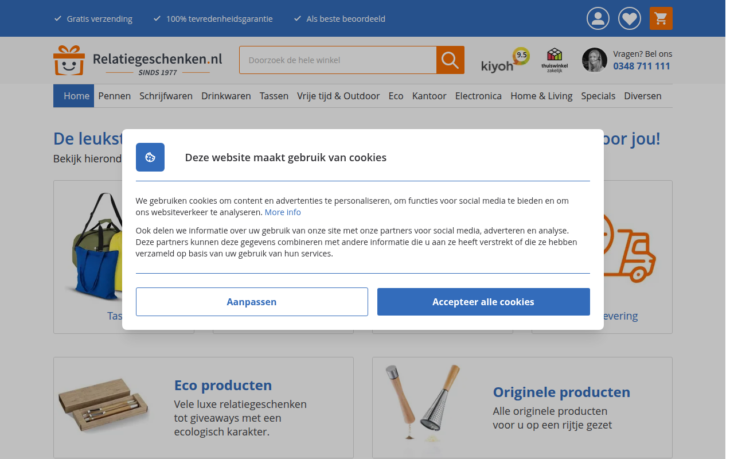Open the Specials menu
Screen dimensions: 734x459
(x=598, y=96)
